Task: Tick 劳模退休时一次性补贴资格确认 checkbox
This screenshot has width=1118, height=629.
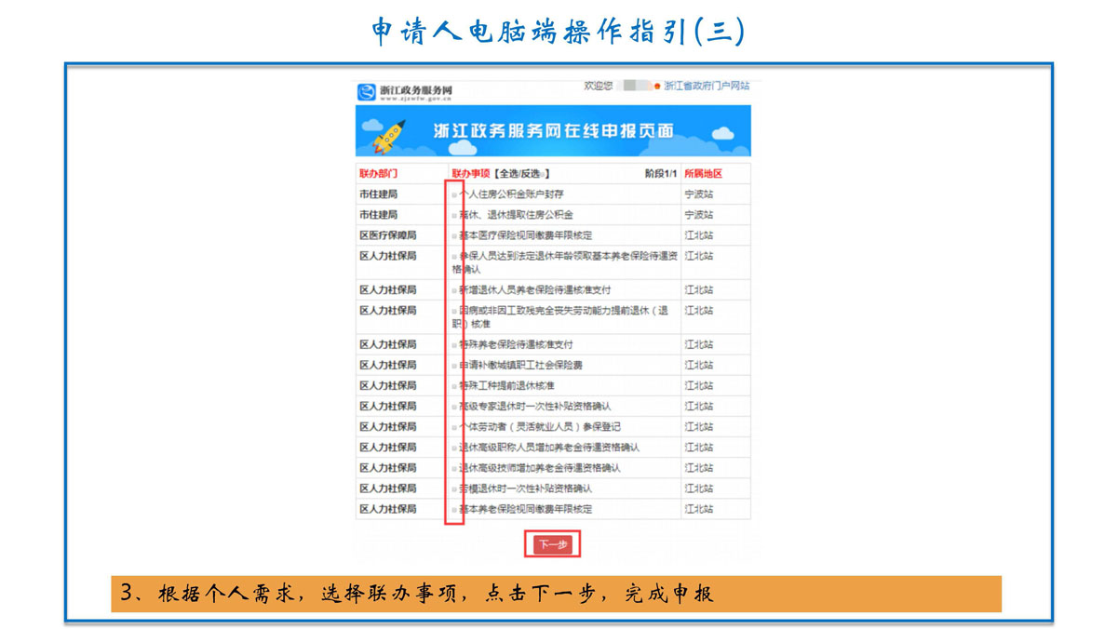Action: point(455,489)
